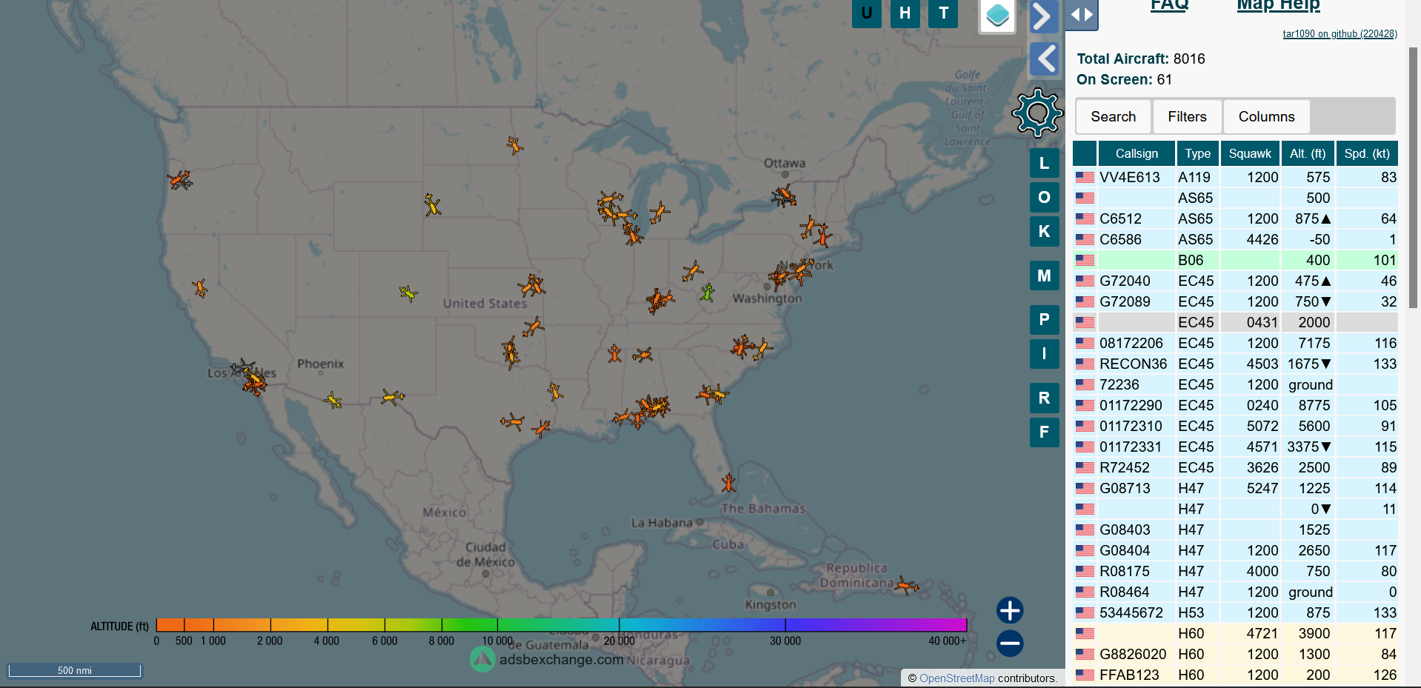Open the FAQ link

[x=1169, y=5]
